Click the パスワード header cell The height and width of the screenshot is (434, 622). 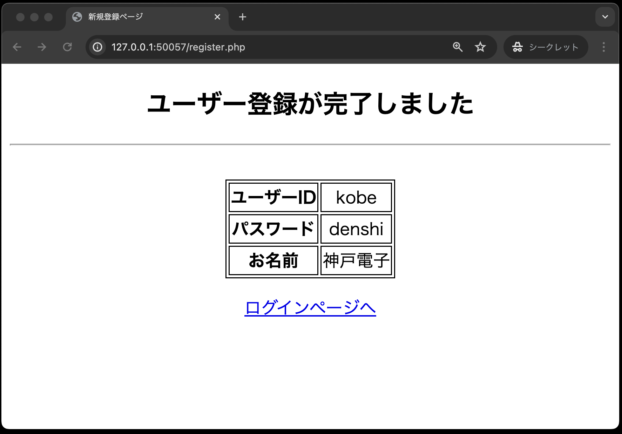click(273, 229)
